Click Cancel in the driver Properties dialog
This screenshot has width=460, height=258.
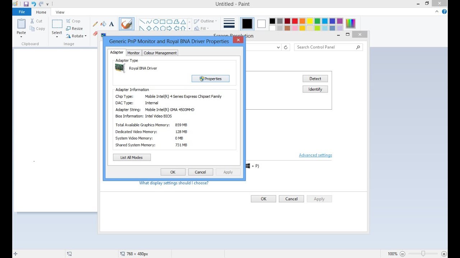point(201,172)
